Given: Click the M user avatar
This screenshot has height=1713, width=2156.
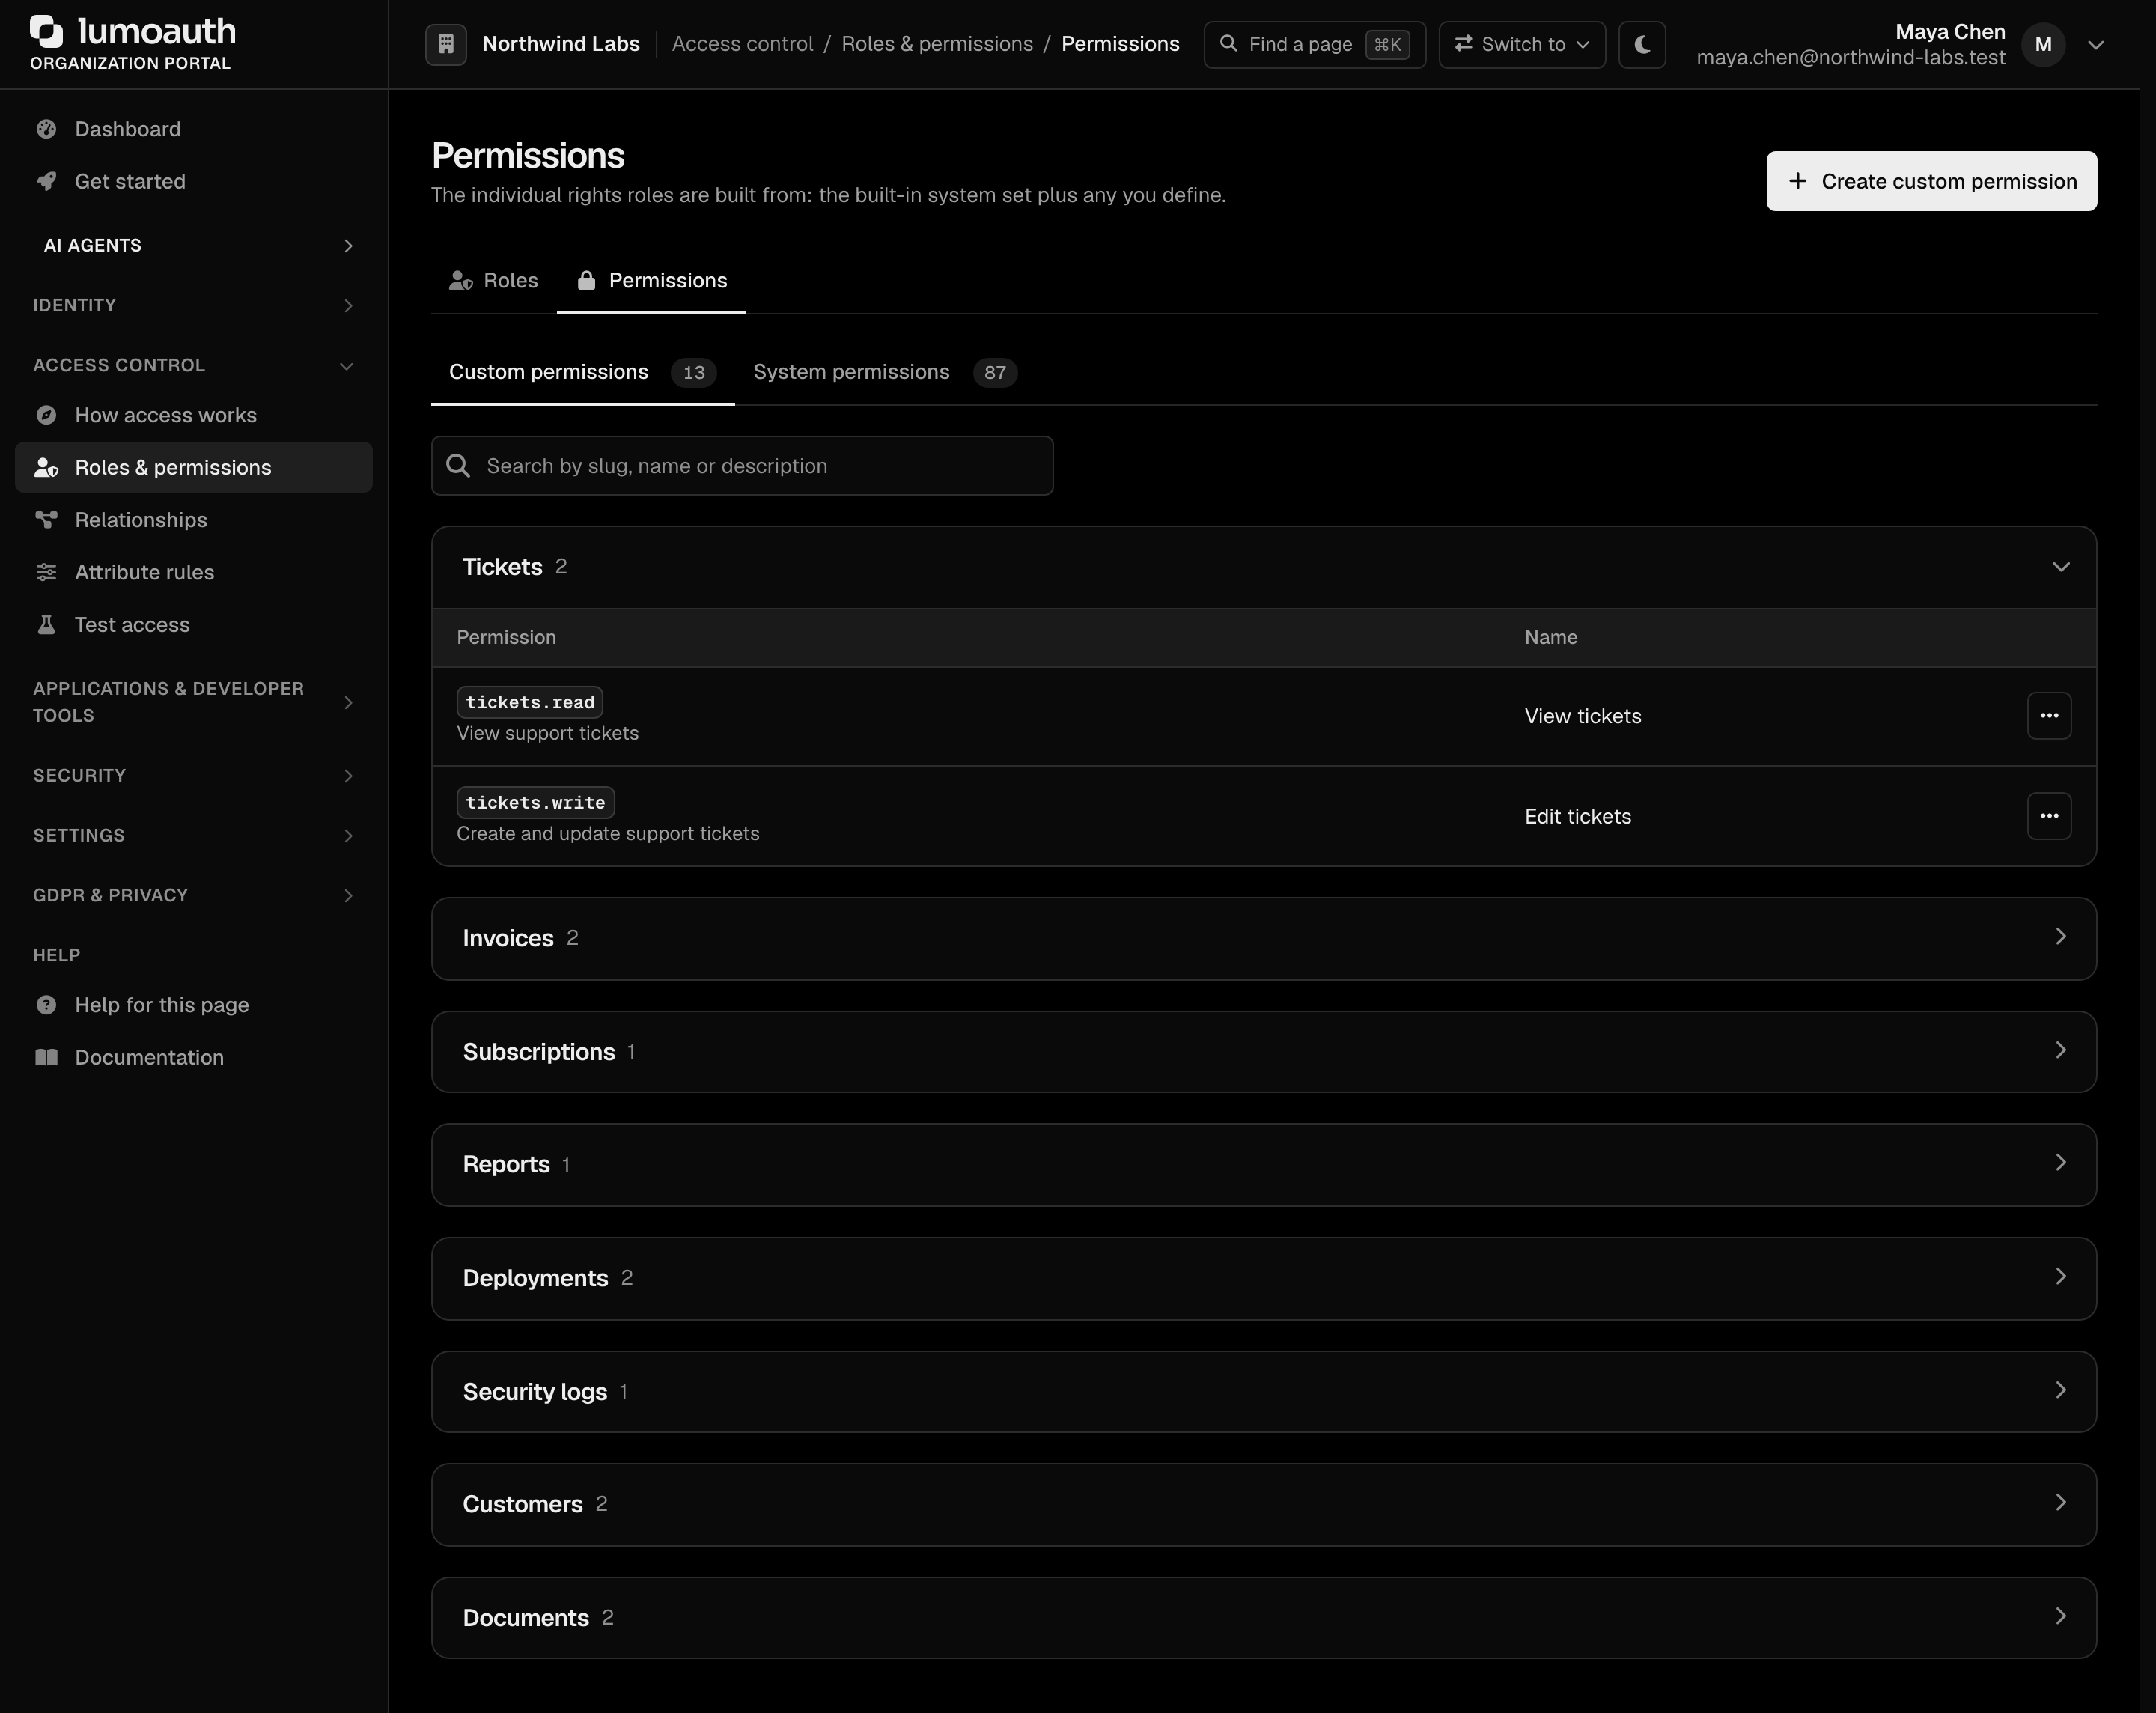Looking at the screenshot, I should coord(2043,44).
